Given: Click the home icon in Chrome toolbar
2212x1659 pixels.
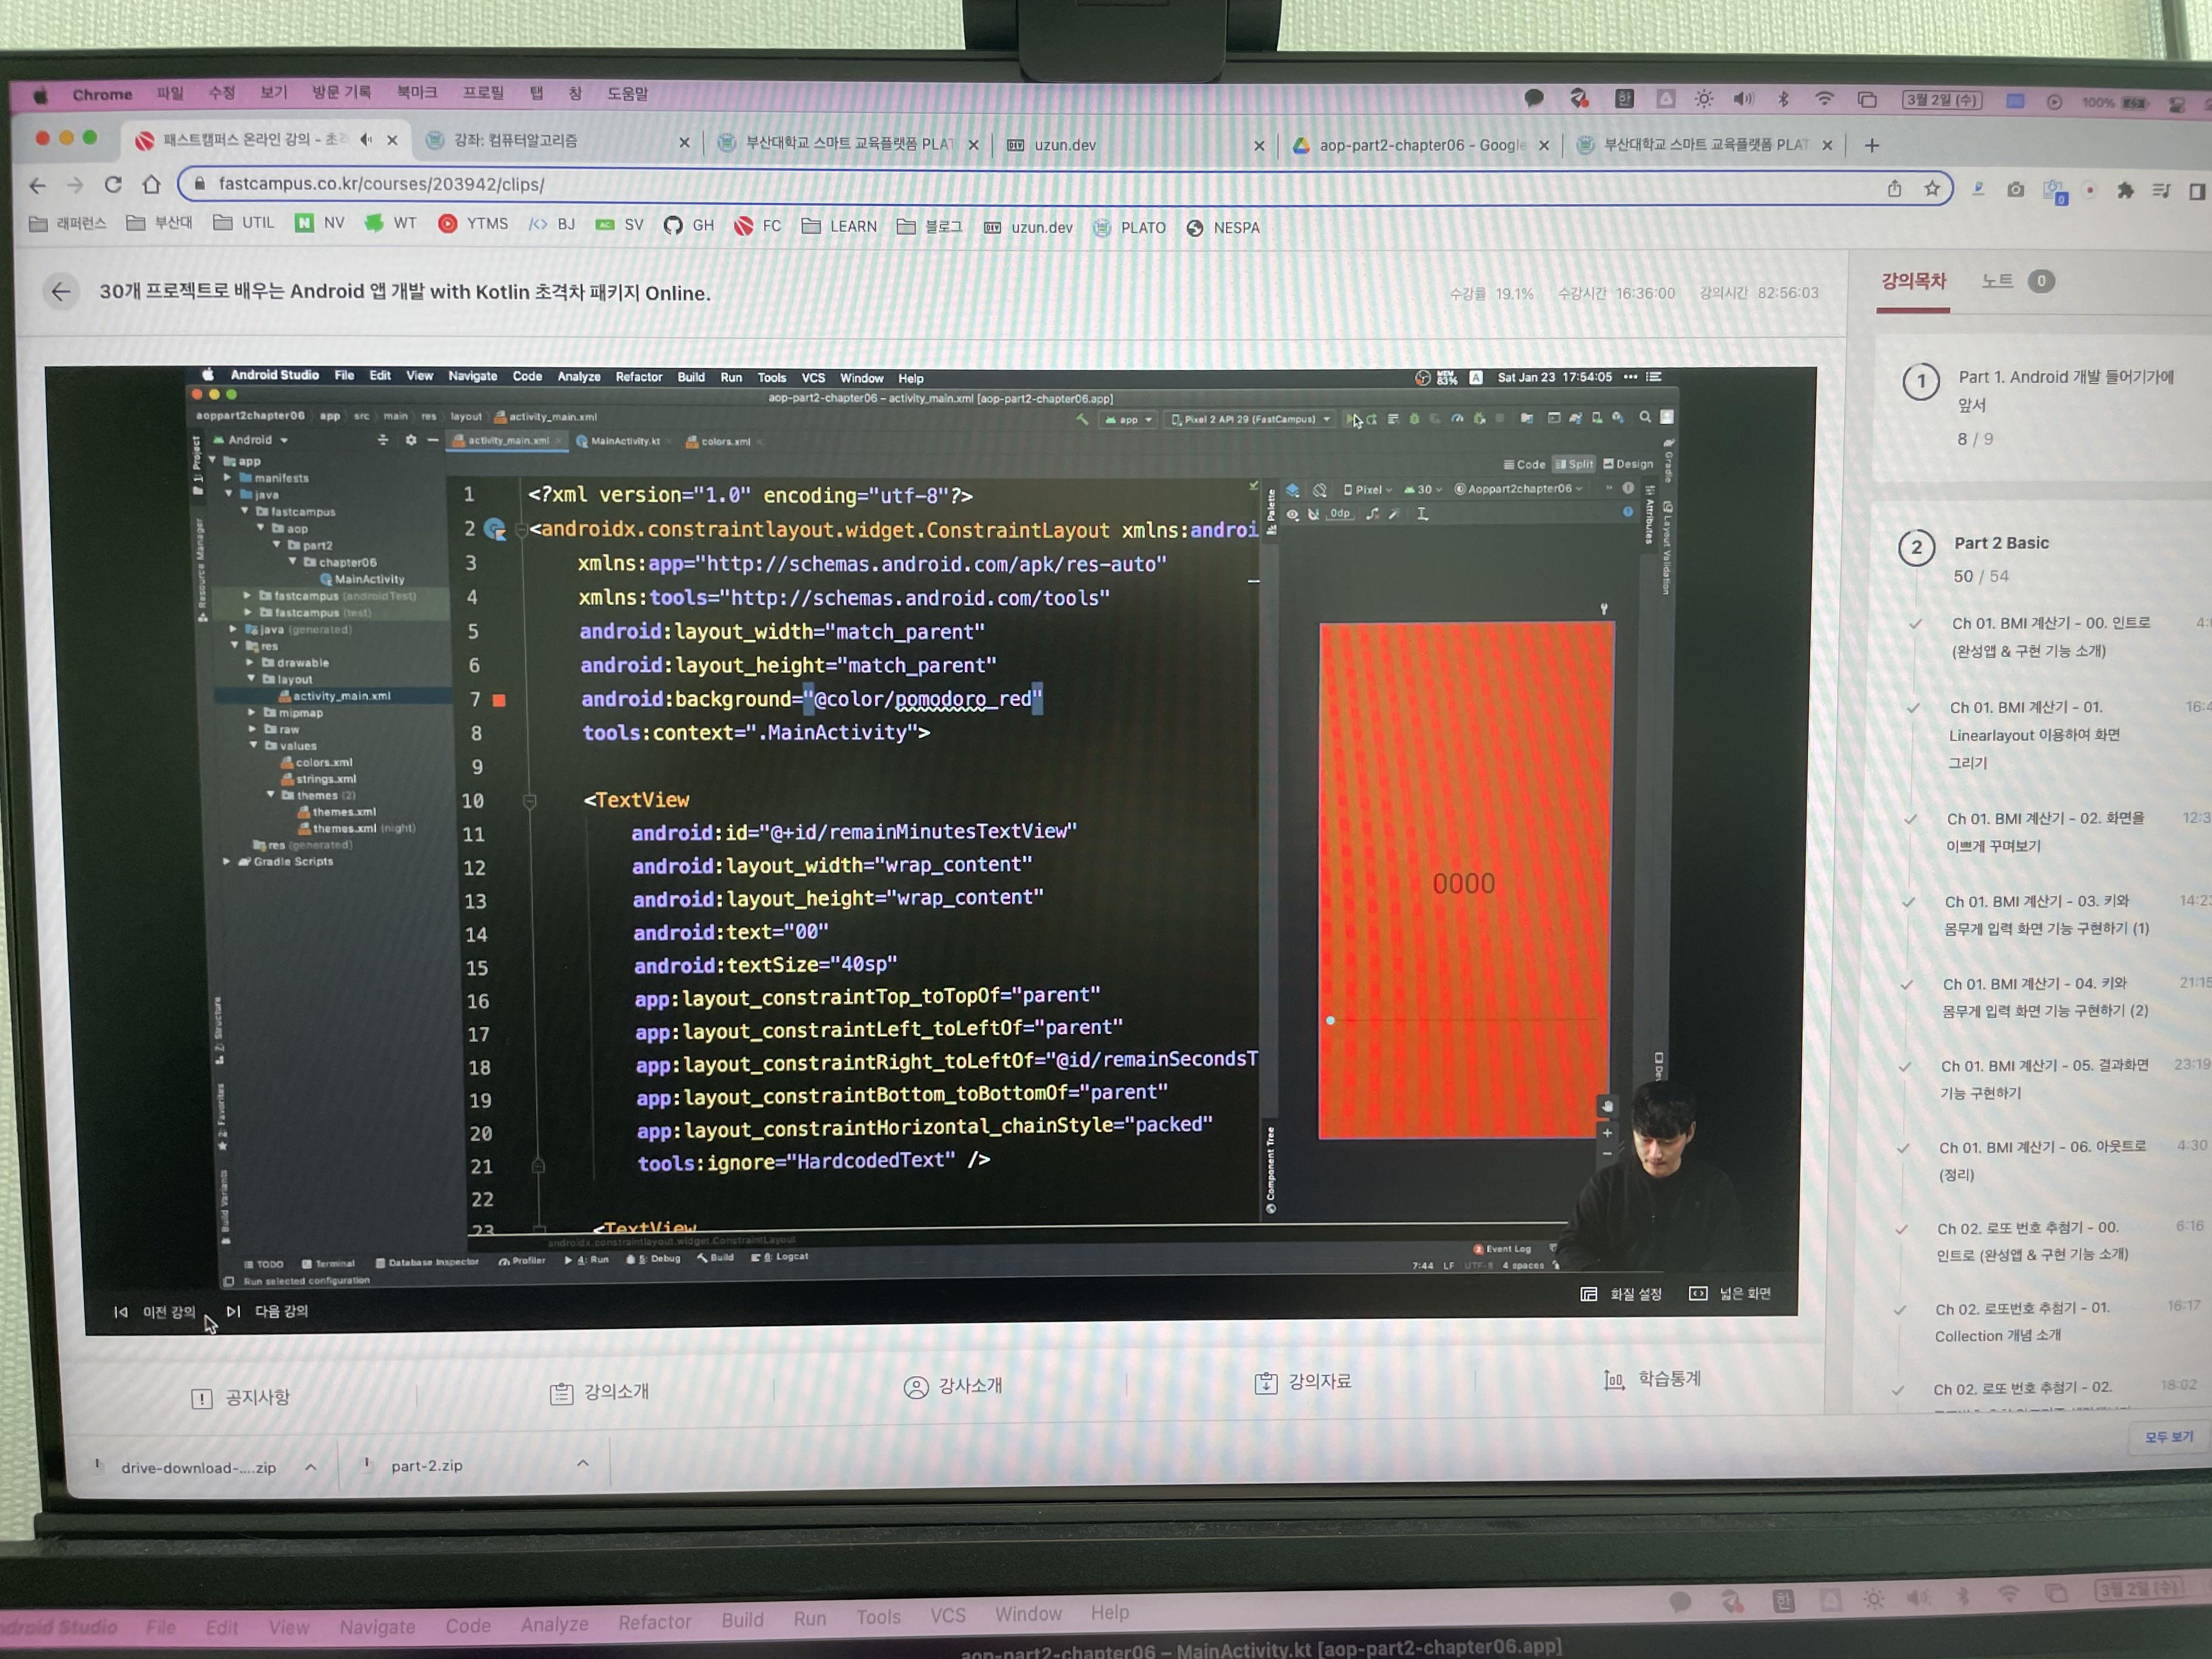Looking at the screenshot, I should coord(151,185).
